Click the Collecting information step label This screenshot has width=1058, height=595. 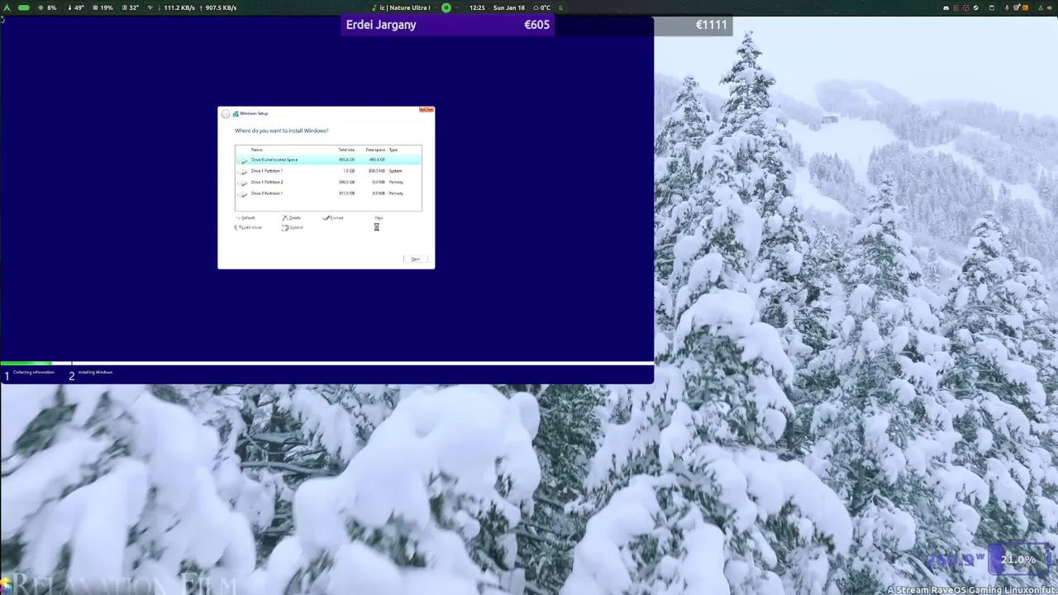point(34,372)
